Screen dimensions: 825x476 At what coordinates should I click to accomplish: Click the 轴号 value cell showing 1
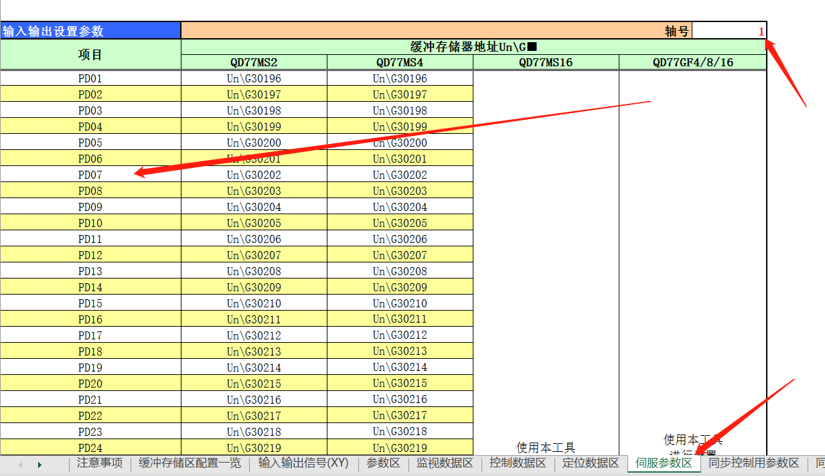pos(729,31)
